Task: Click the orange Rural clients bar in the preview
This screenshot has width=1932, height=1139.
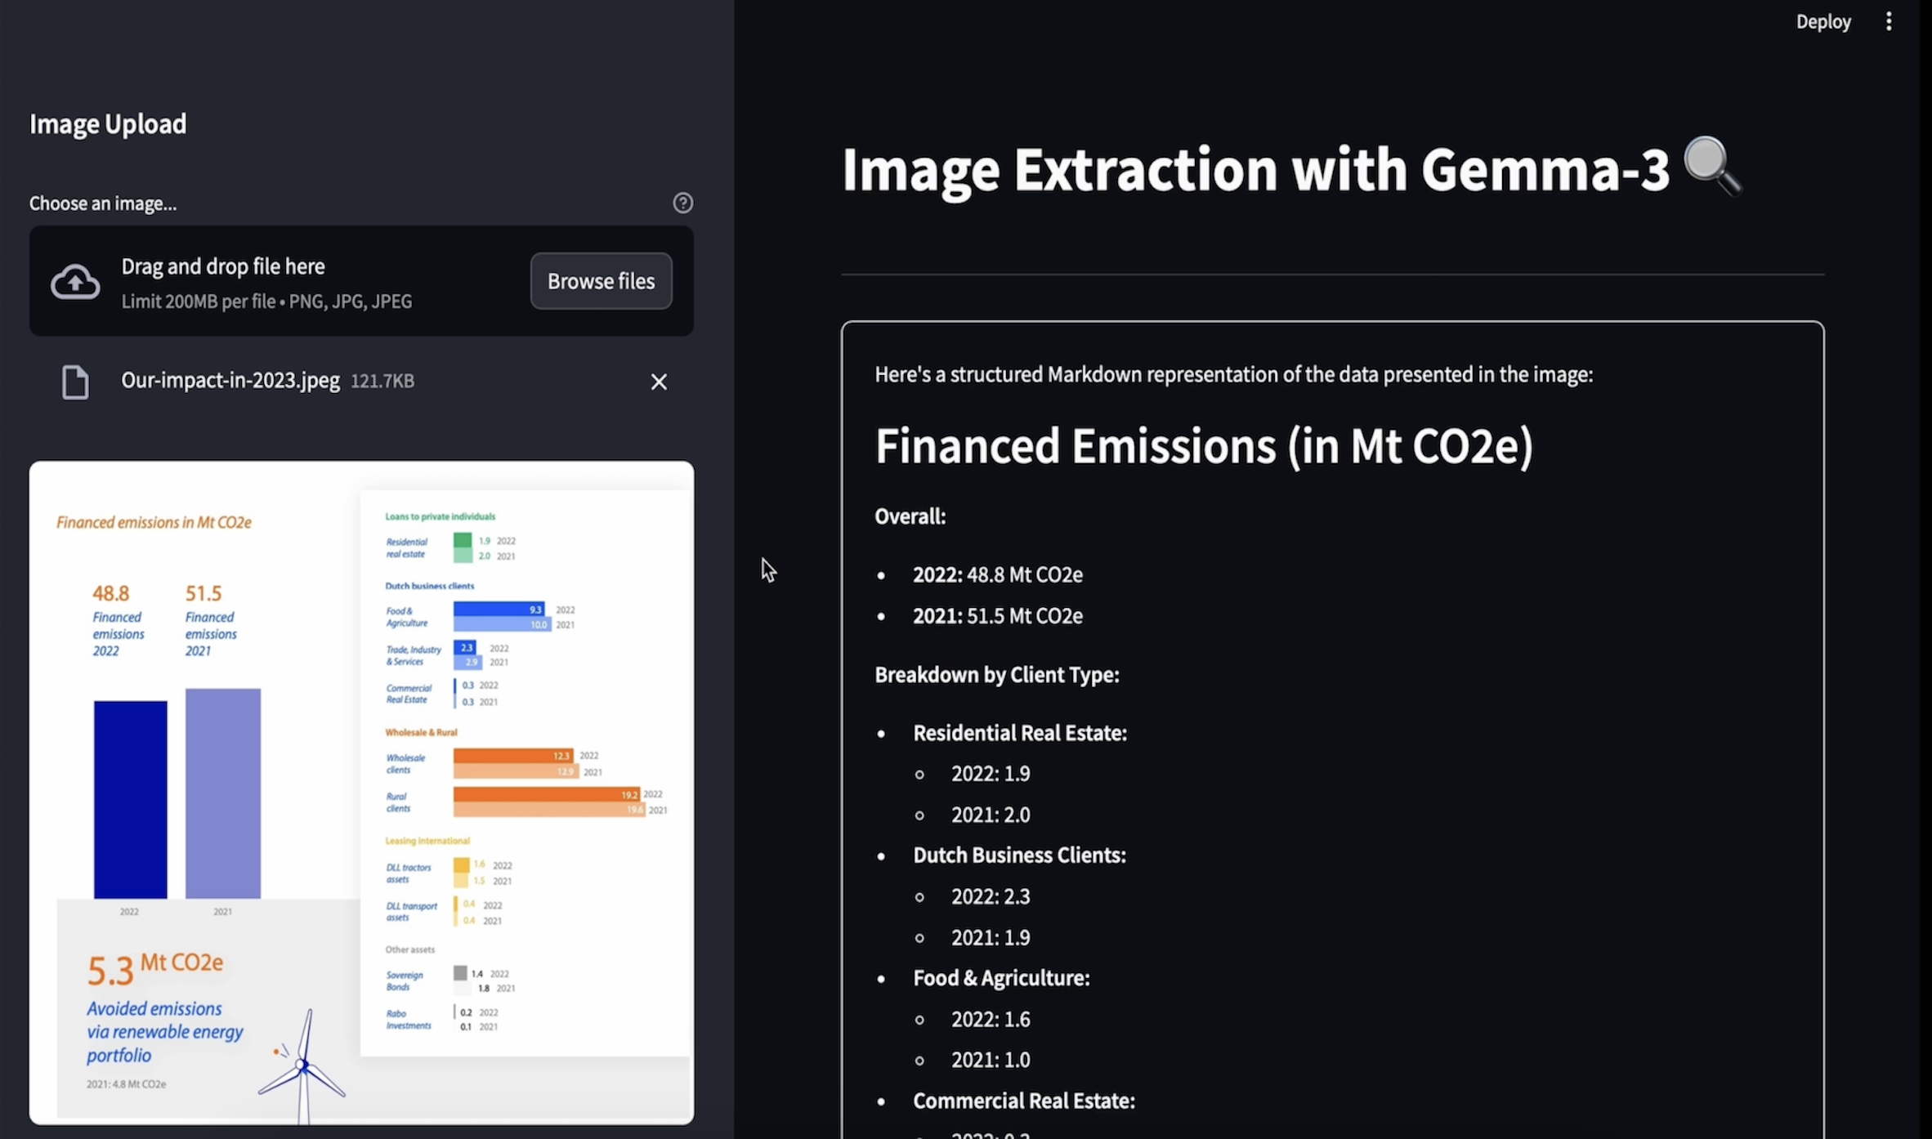Action: 546,794
